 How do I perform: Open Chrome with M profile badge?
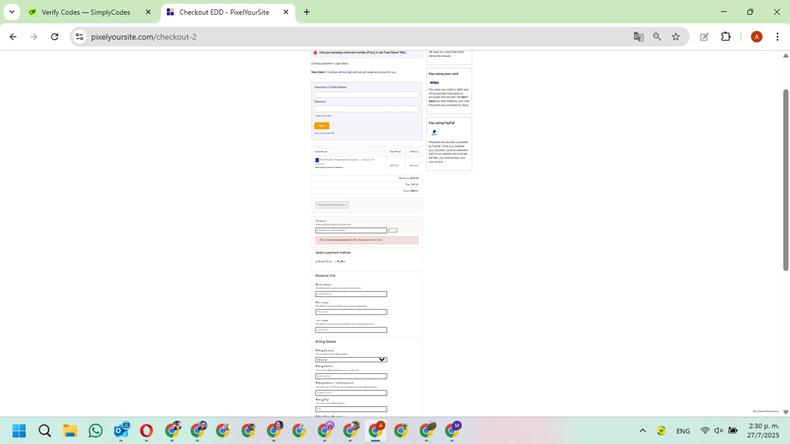(452, 431)
